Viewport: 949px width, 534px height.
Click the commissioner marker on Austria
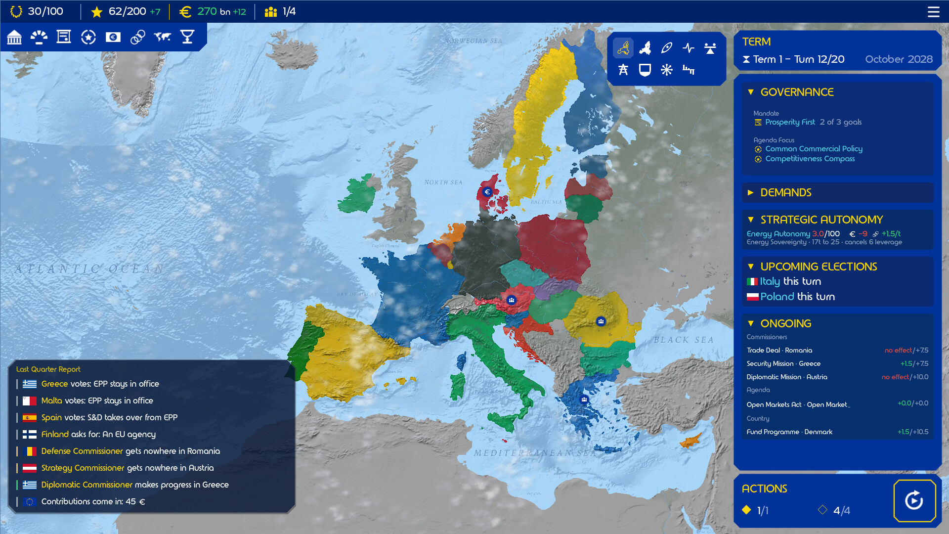[x=511, y=300]
